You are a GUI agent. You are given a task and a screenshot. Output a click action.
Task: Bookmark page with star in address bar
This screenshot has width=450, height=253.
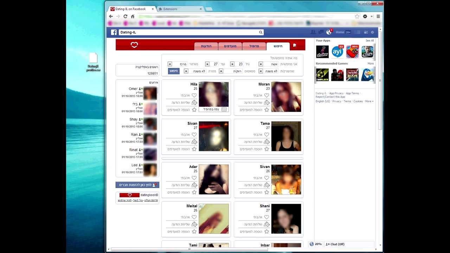pos(357,16)
